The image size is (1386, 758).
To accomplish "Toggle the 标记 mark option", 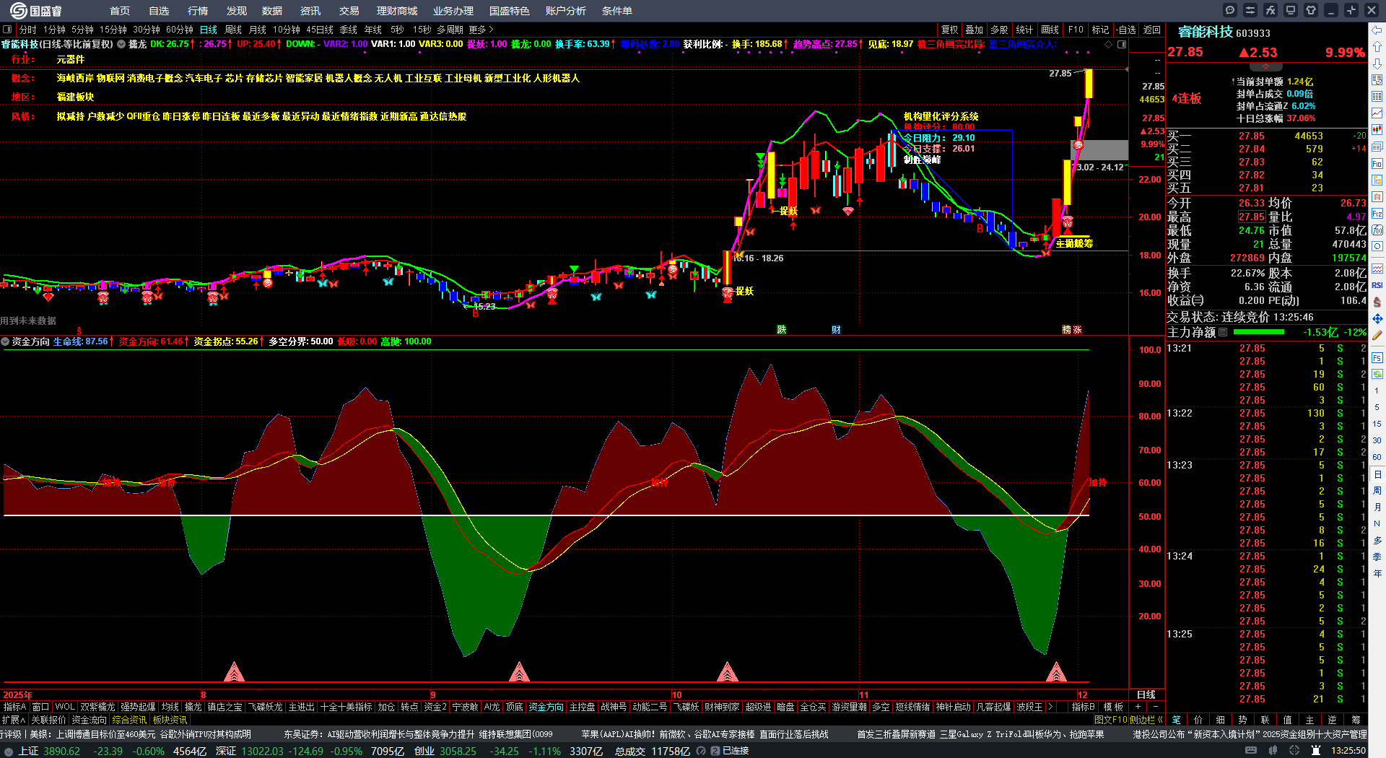I will click(x=1101, y=30).
